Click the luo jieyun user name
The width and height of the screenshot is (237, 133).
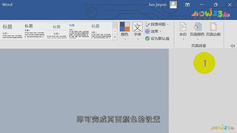(x=158, y=5)
